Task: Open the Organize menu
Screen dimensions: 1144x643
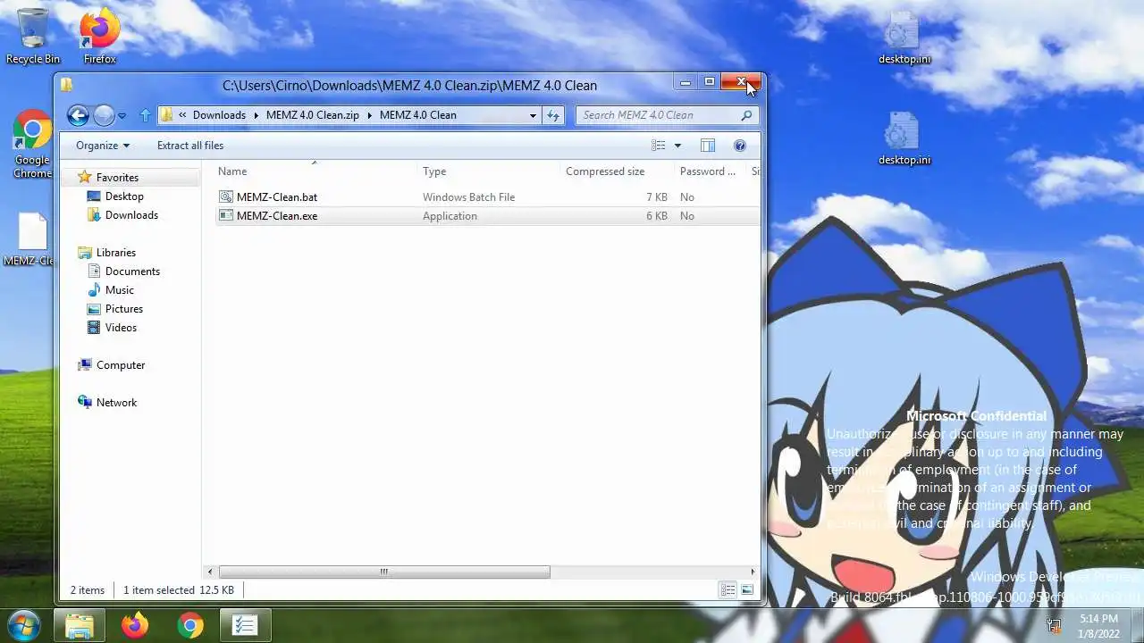Action: pyautogui.click(x=102, y=146)
